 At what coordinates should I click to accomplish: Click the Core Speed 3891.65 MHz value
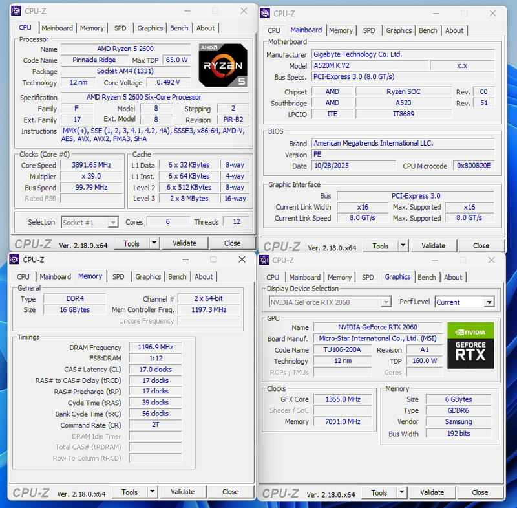point(91,165)
